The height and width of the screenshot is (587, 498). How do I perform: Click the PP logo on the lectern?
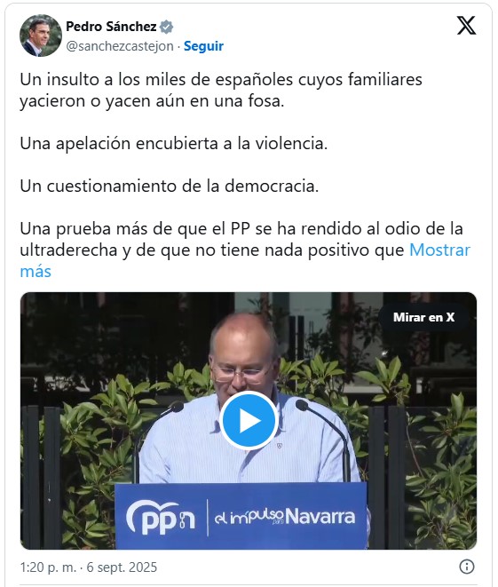tap(161, 518)
